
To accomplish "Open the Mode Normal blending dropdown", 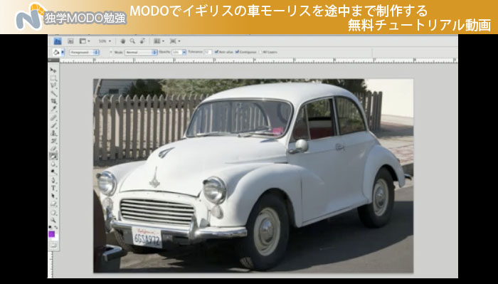I will (x=141, y=52).
